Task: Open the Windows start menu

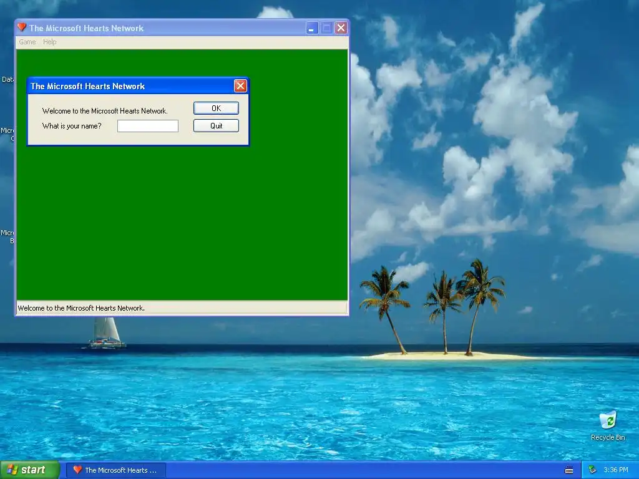Action: 30,470
